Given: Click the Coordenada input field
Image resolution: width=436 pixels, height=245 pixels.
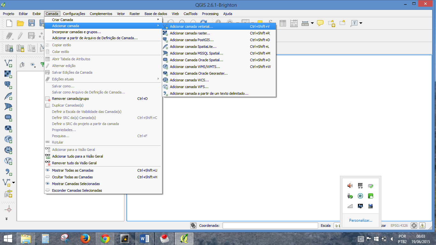Looking at the screenshot, I should (270, 226).
